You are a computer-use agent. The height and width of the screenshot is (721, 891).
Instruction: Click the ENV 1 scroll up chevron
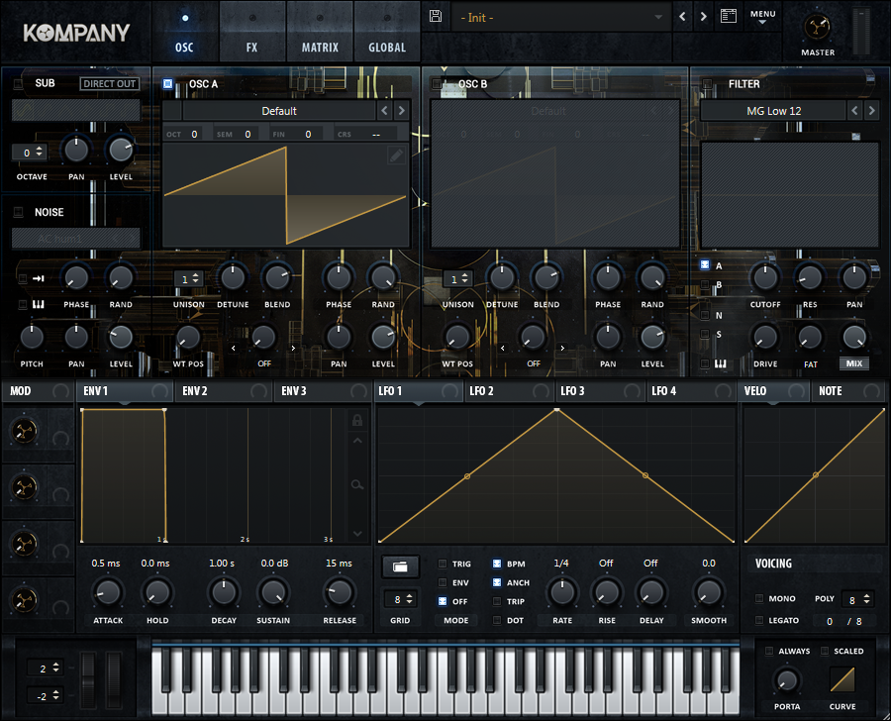[x=357, y=441]
